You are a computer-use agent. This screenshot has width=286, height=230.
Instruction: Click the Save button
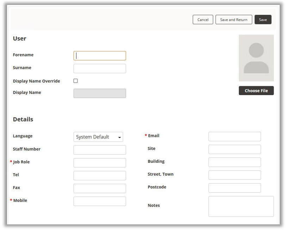[x=263, y=20]
